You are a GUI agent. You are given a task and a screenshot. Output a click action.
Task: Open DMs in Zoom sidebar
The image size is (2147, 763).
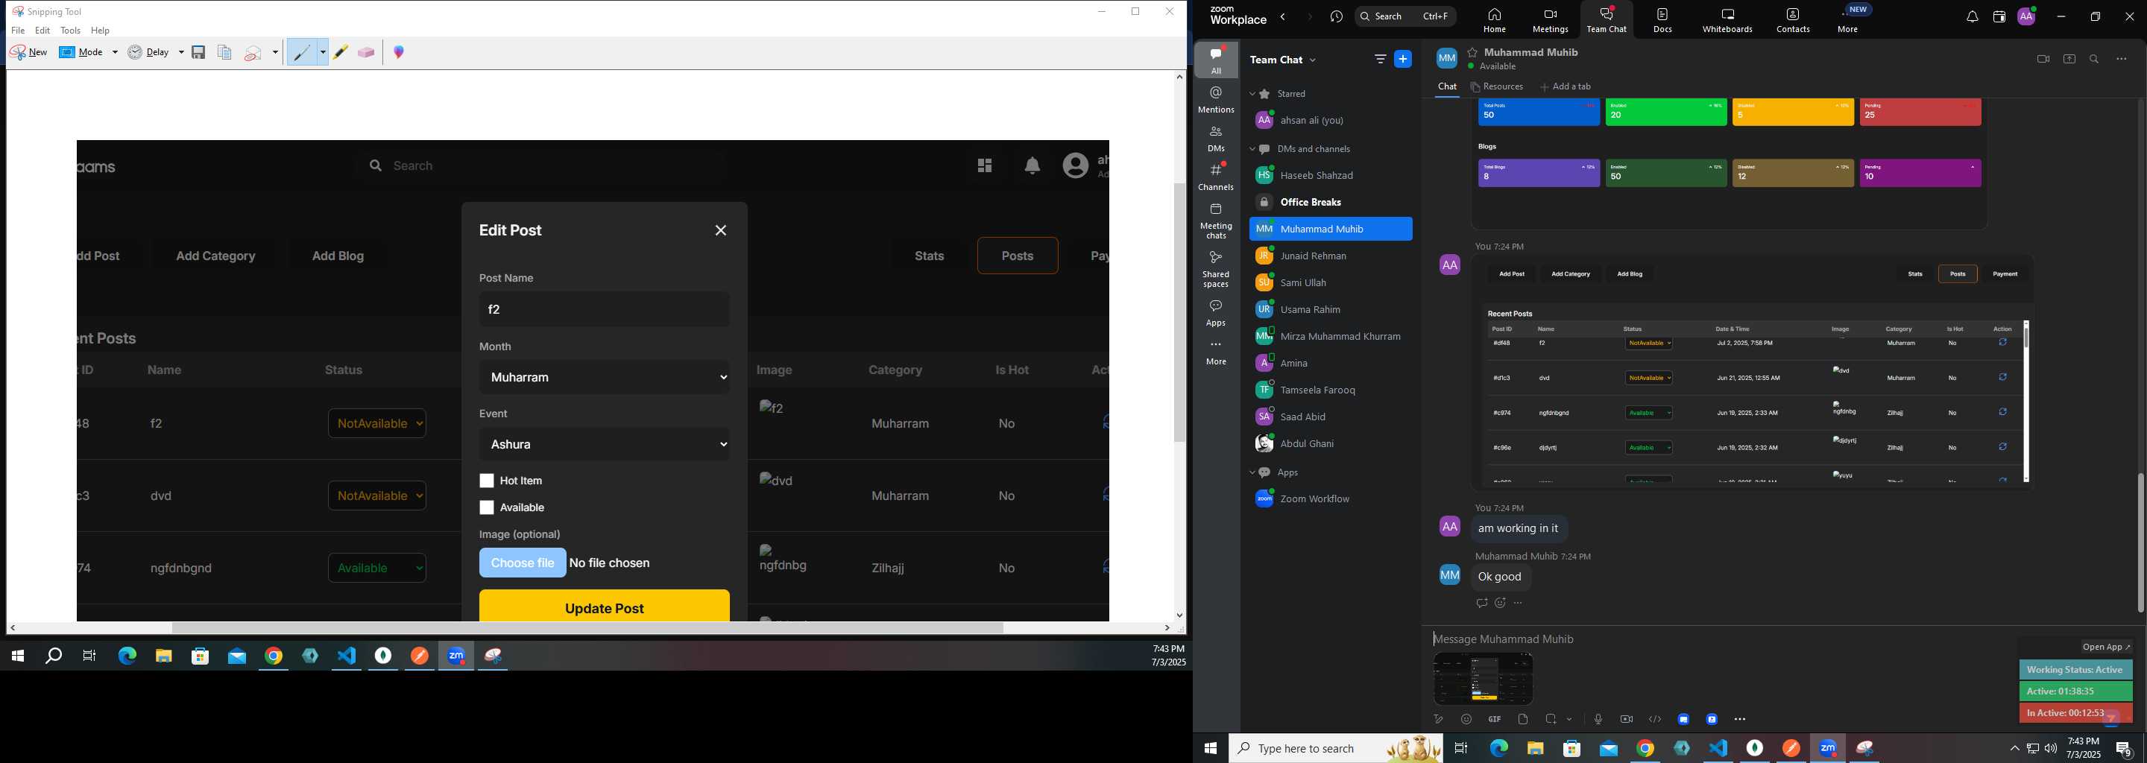click(1216, 139)
